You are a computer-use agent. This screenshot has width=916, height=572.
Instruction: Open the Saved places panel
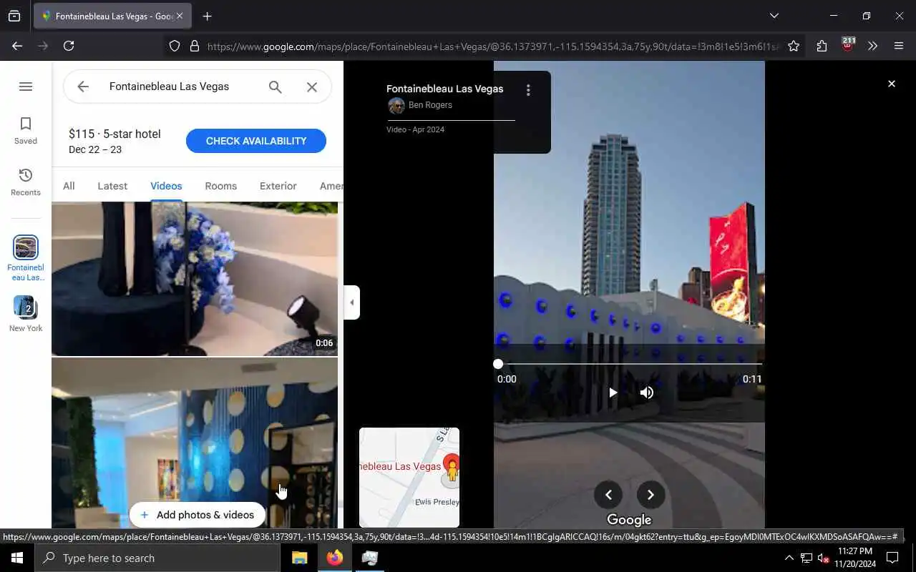tap(26, 131)
